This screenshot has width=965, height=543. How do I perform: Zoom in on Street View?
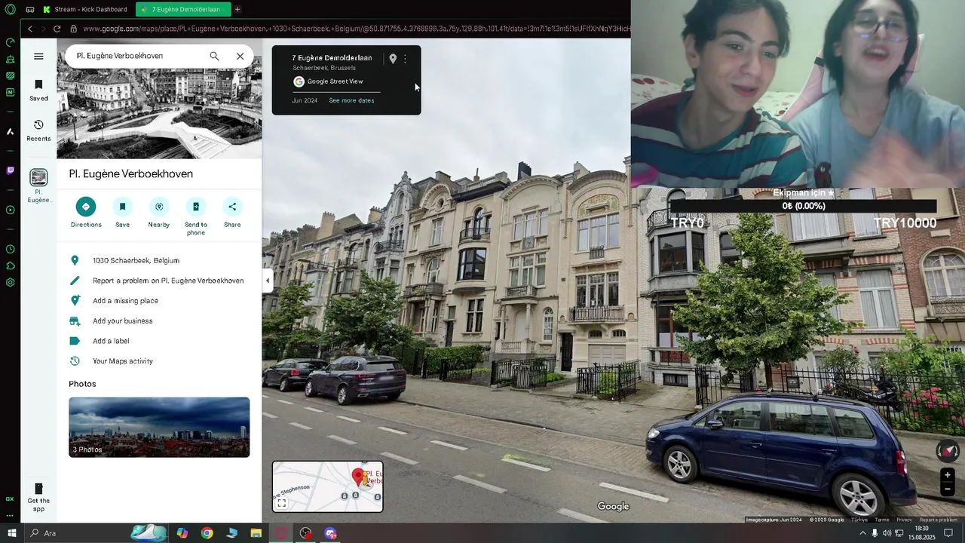pyautogui.click(x=948, y=475)
